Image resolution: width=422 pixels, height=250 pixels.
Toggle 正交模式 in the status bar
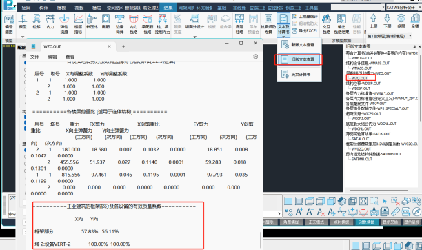coord(316,222)
